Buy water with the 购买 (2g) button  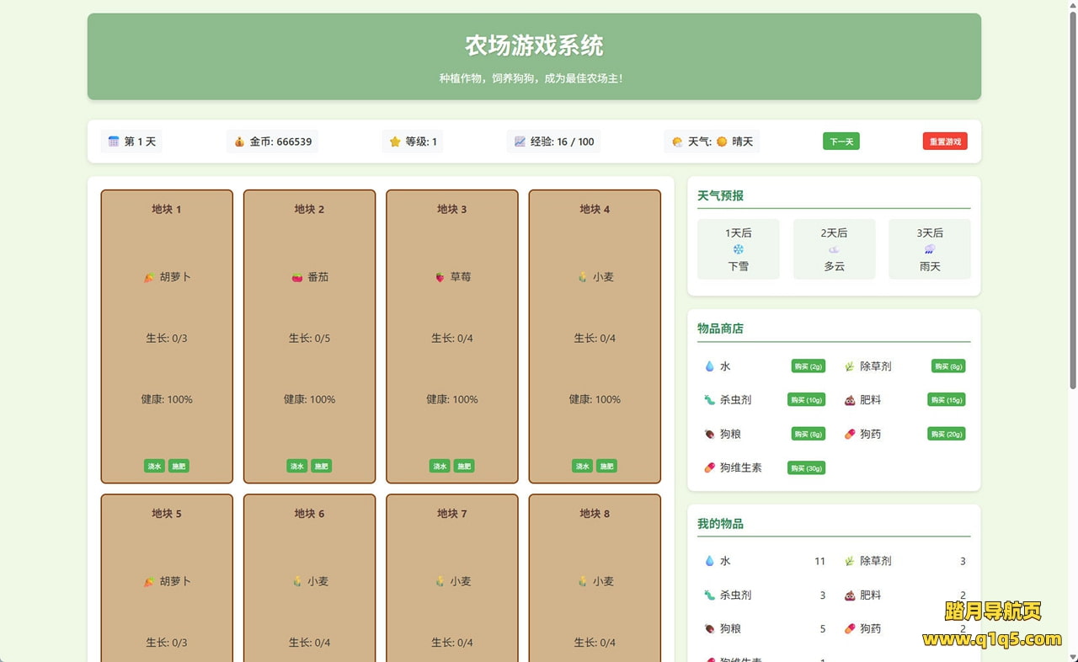[808, 366]
